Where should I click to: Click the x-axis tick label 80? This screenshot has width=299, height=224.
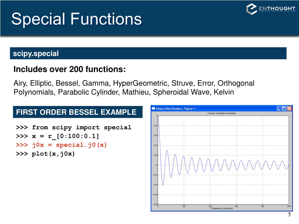click(263, 206)
